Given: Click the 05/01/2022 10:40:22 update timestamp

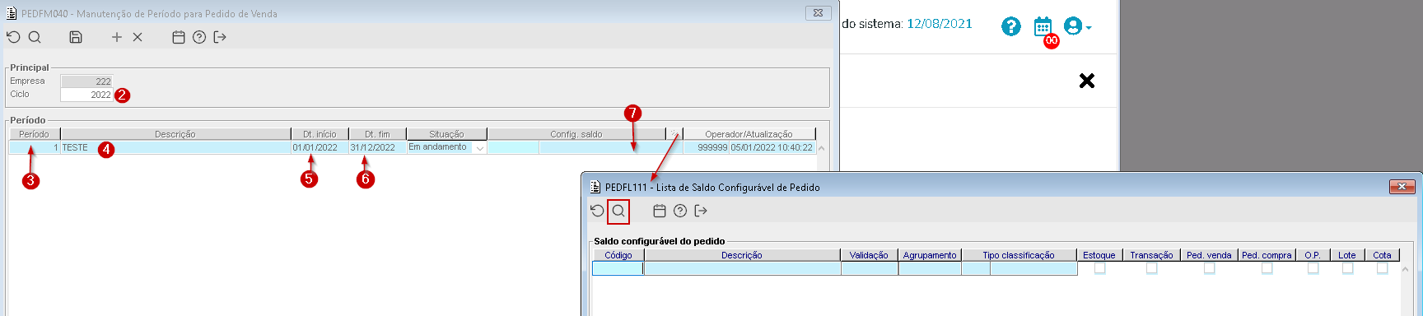Looking at the screenshot, I should coord(772,148).
